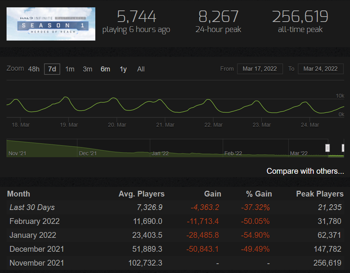Viewport: 350px width, 273px height.
Task: Open the Compare with others link
Action: click(305, 171)
